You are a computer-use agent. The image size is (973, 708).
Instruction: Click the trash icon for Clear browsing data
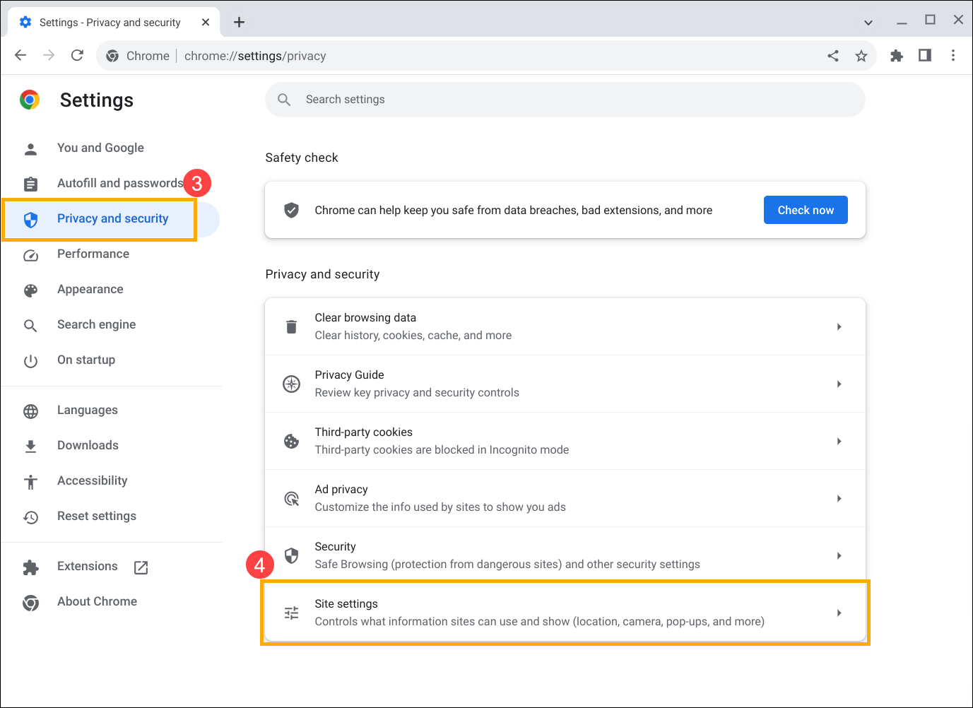[291, 326]
